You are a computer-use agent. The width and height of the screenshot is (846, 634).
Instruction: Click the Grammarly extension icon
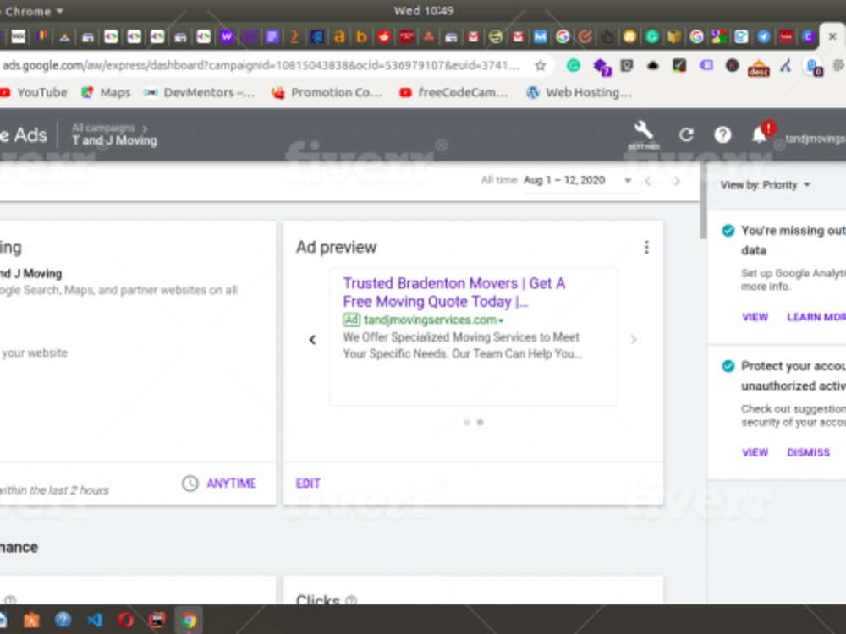click(x=573, y=66)
